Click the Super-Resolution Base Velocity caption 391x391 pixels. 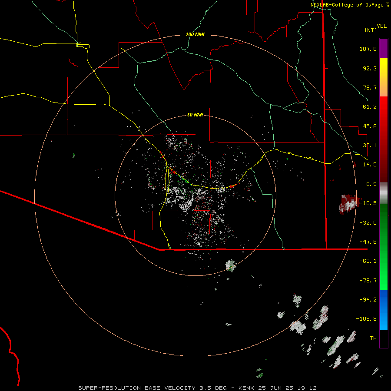coord(197,388)
